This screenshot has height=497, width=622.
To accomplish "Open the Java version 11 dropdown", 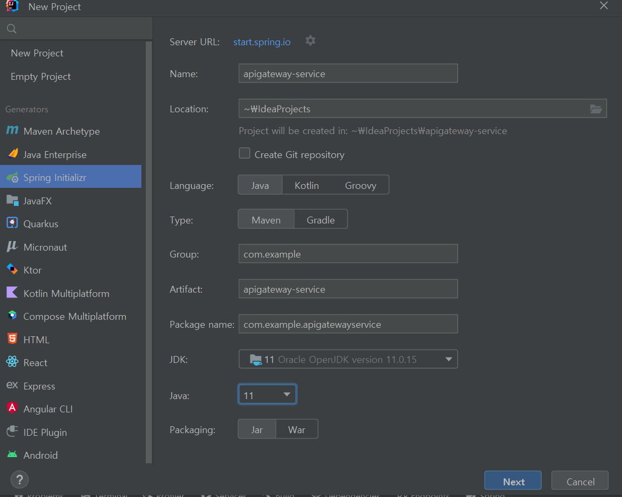I will 267,395.
